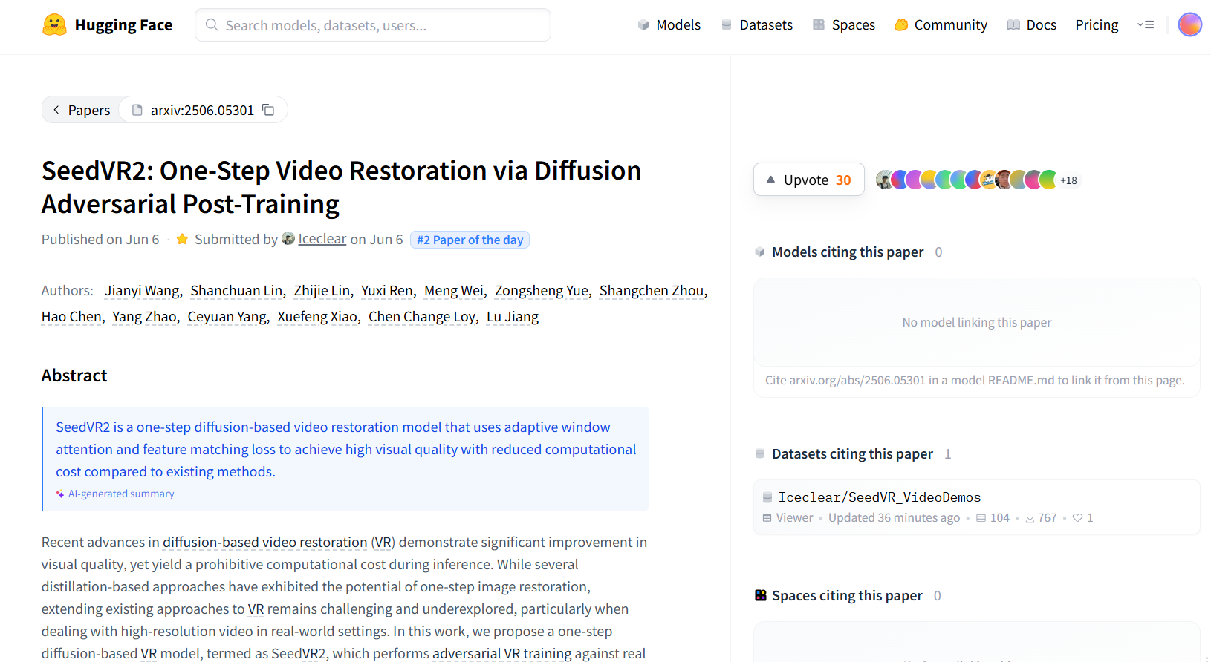
Task: Open the Community nav item
Action: pos(941,25)
